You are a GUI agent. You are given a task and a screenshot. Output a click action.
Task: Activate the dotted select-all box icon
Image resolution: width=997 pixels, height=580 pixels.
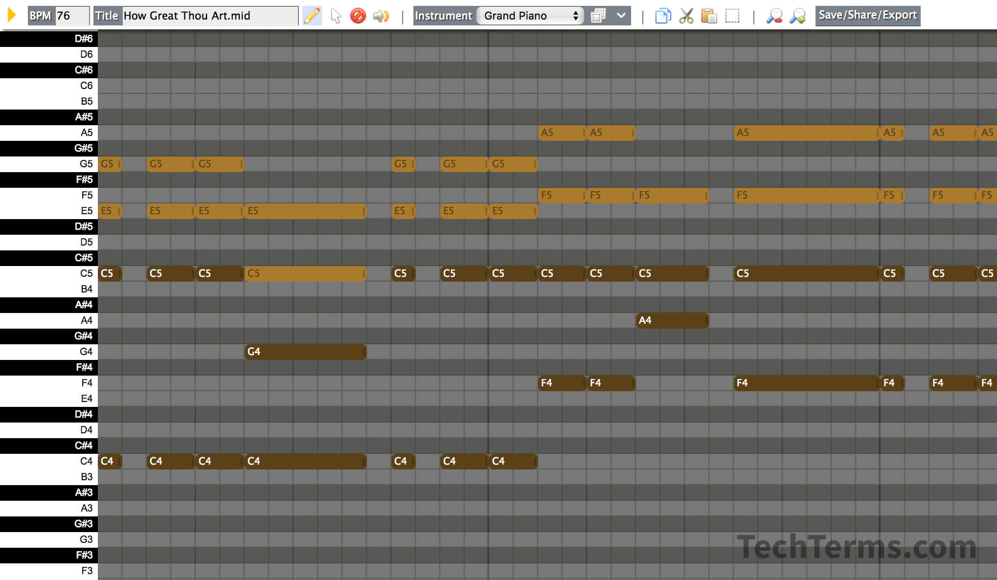pyautogui.click(x=732, y=16)
